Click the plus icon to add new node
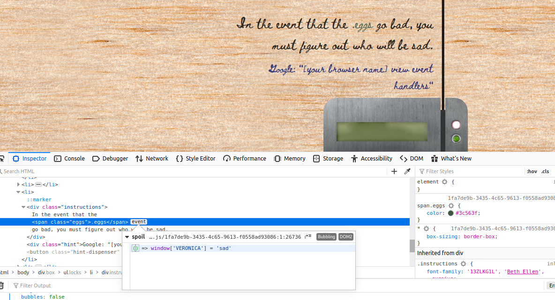This screenshot has width=555, height=300. coord(394,171)
